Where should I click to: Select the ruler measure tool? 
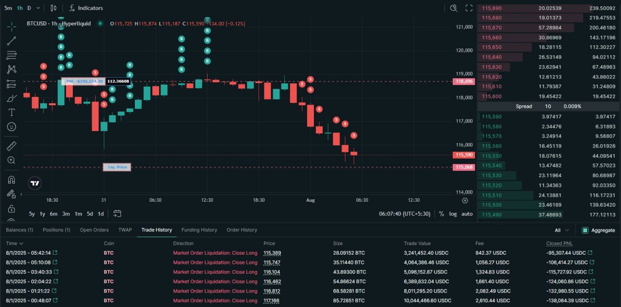pyautogui.click(x=12, y=145)
